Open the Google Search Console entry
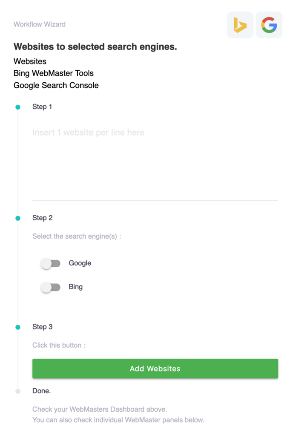 coord(56,85)
